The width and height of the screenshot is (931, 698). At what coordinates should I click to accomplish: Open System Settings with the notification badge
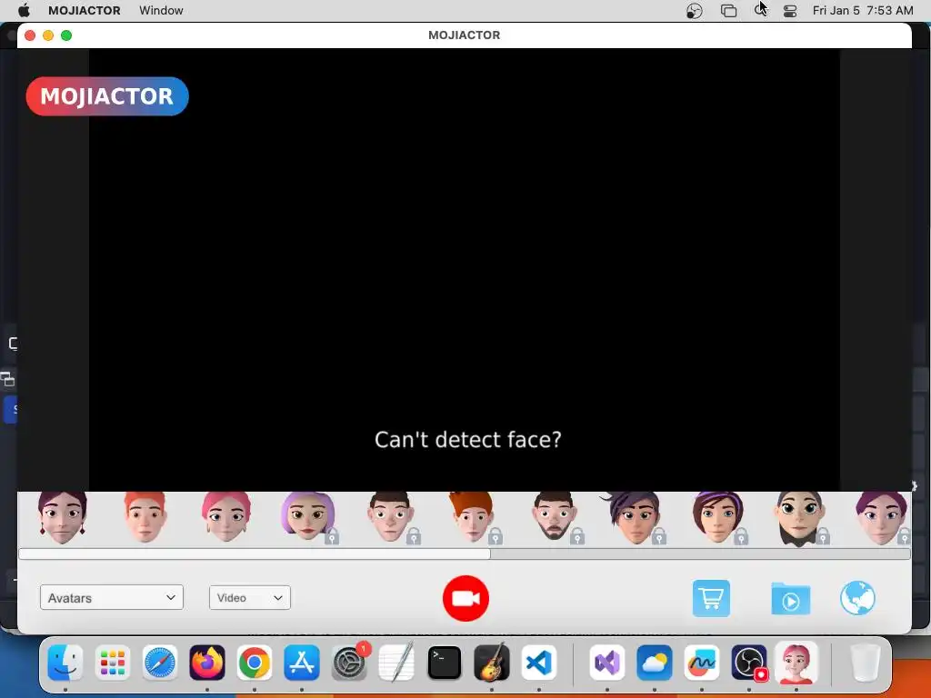click(350, 663)
